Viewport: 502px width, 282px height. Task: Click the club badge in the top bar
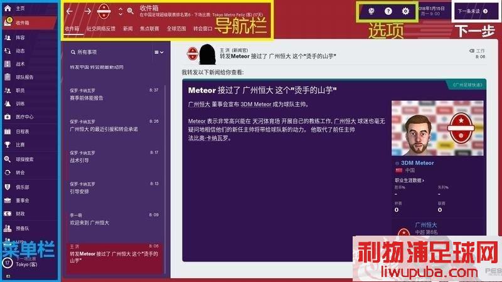click(104, 11)
